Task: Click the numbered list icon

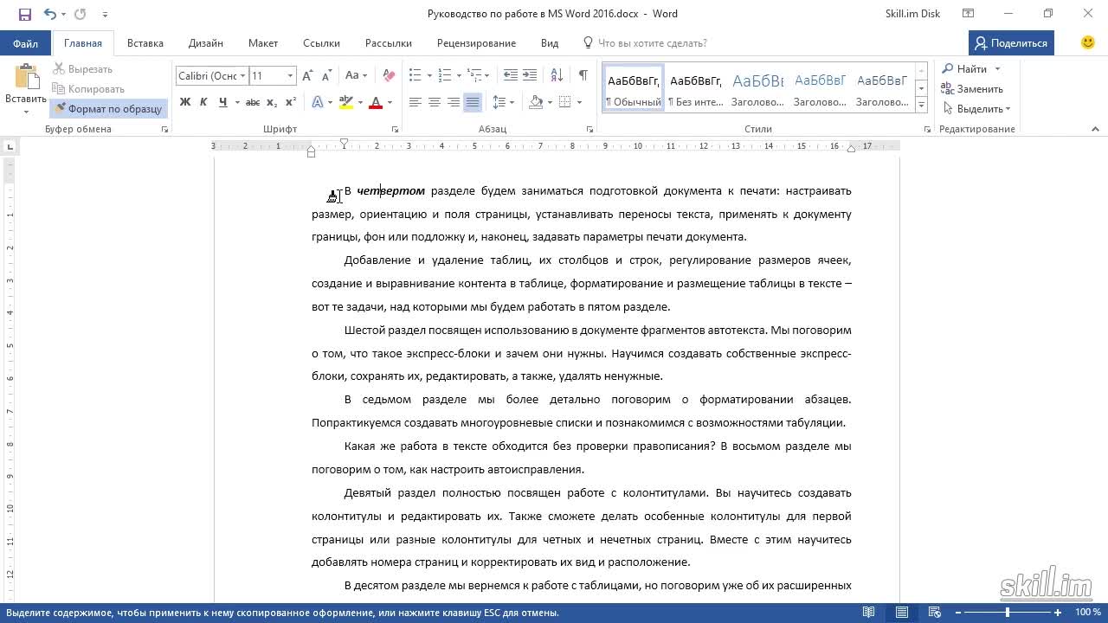Action: [x=444, y=76]
